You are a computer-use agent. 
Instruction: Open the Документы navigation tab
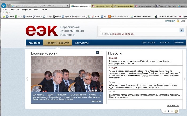[x=81, y=43]
